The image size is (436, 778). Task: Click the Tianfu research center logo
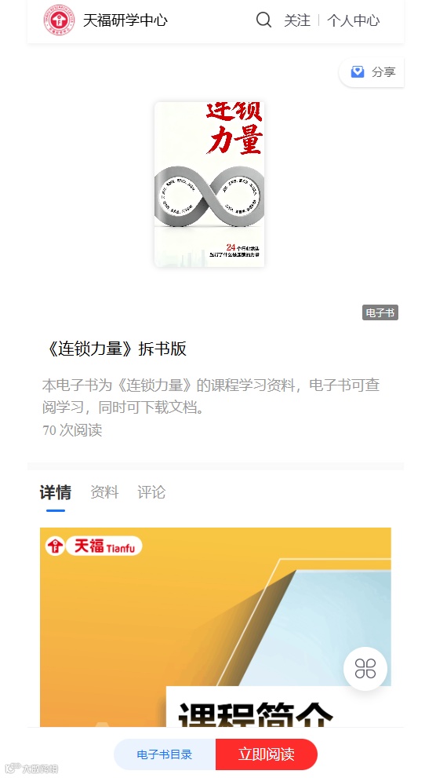(x=59, y=20)
